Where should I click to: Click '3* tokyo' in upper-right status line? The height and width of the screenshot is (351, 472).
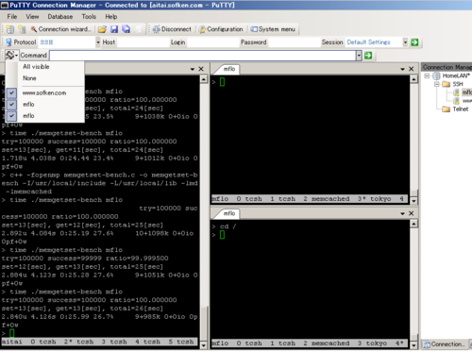[374, 199]
